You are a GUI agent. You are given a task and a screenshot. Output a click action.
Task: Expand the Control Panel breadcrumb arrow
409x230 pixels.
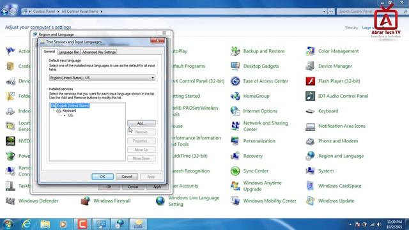click(58, 11)
